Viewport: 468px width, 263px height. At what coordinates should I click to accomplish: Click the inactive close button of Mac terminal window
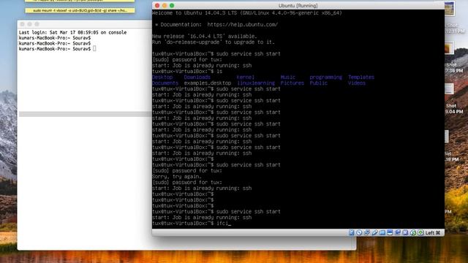pyautogui.click(x=23, y=24)
